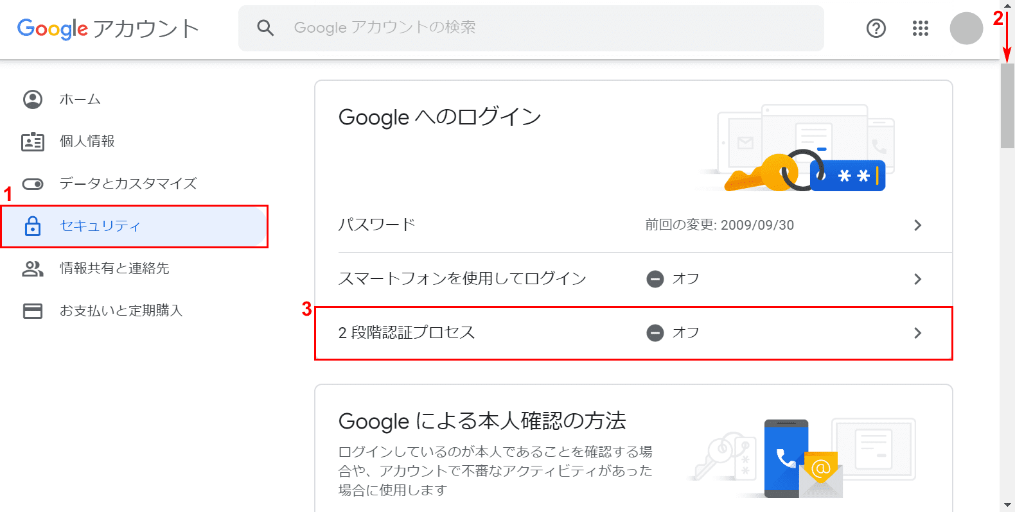The image size is (1015, 512).
Task: Click the 情報共有と連絡先 people icon
Action: click(33, 269)
